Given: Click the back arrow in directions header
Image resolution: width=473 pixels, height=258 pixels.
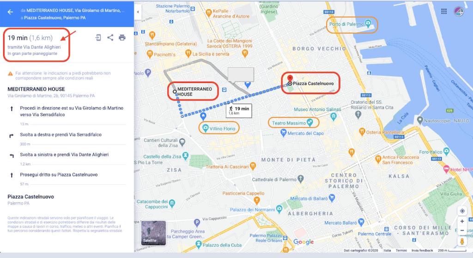Looking at the screenshot, I should pyautogui.click(x=10, y=12).
